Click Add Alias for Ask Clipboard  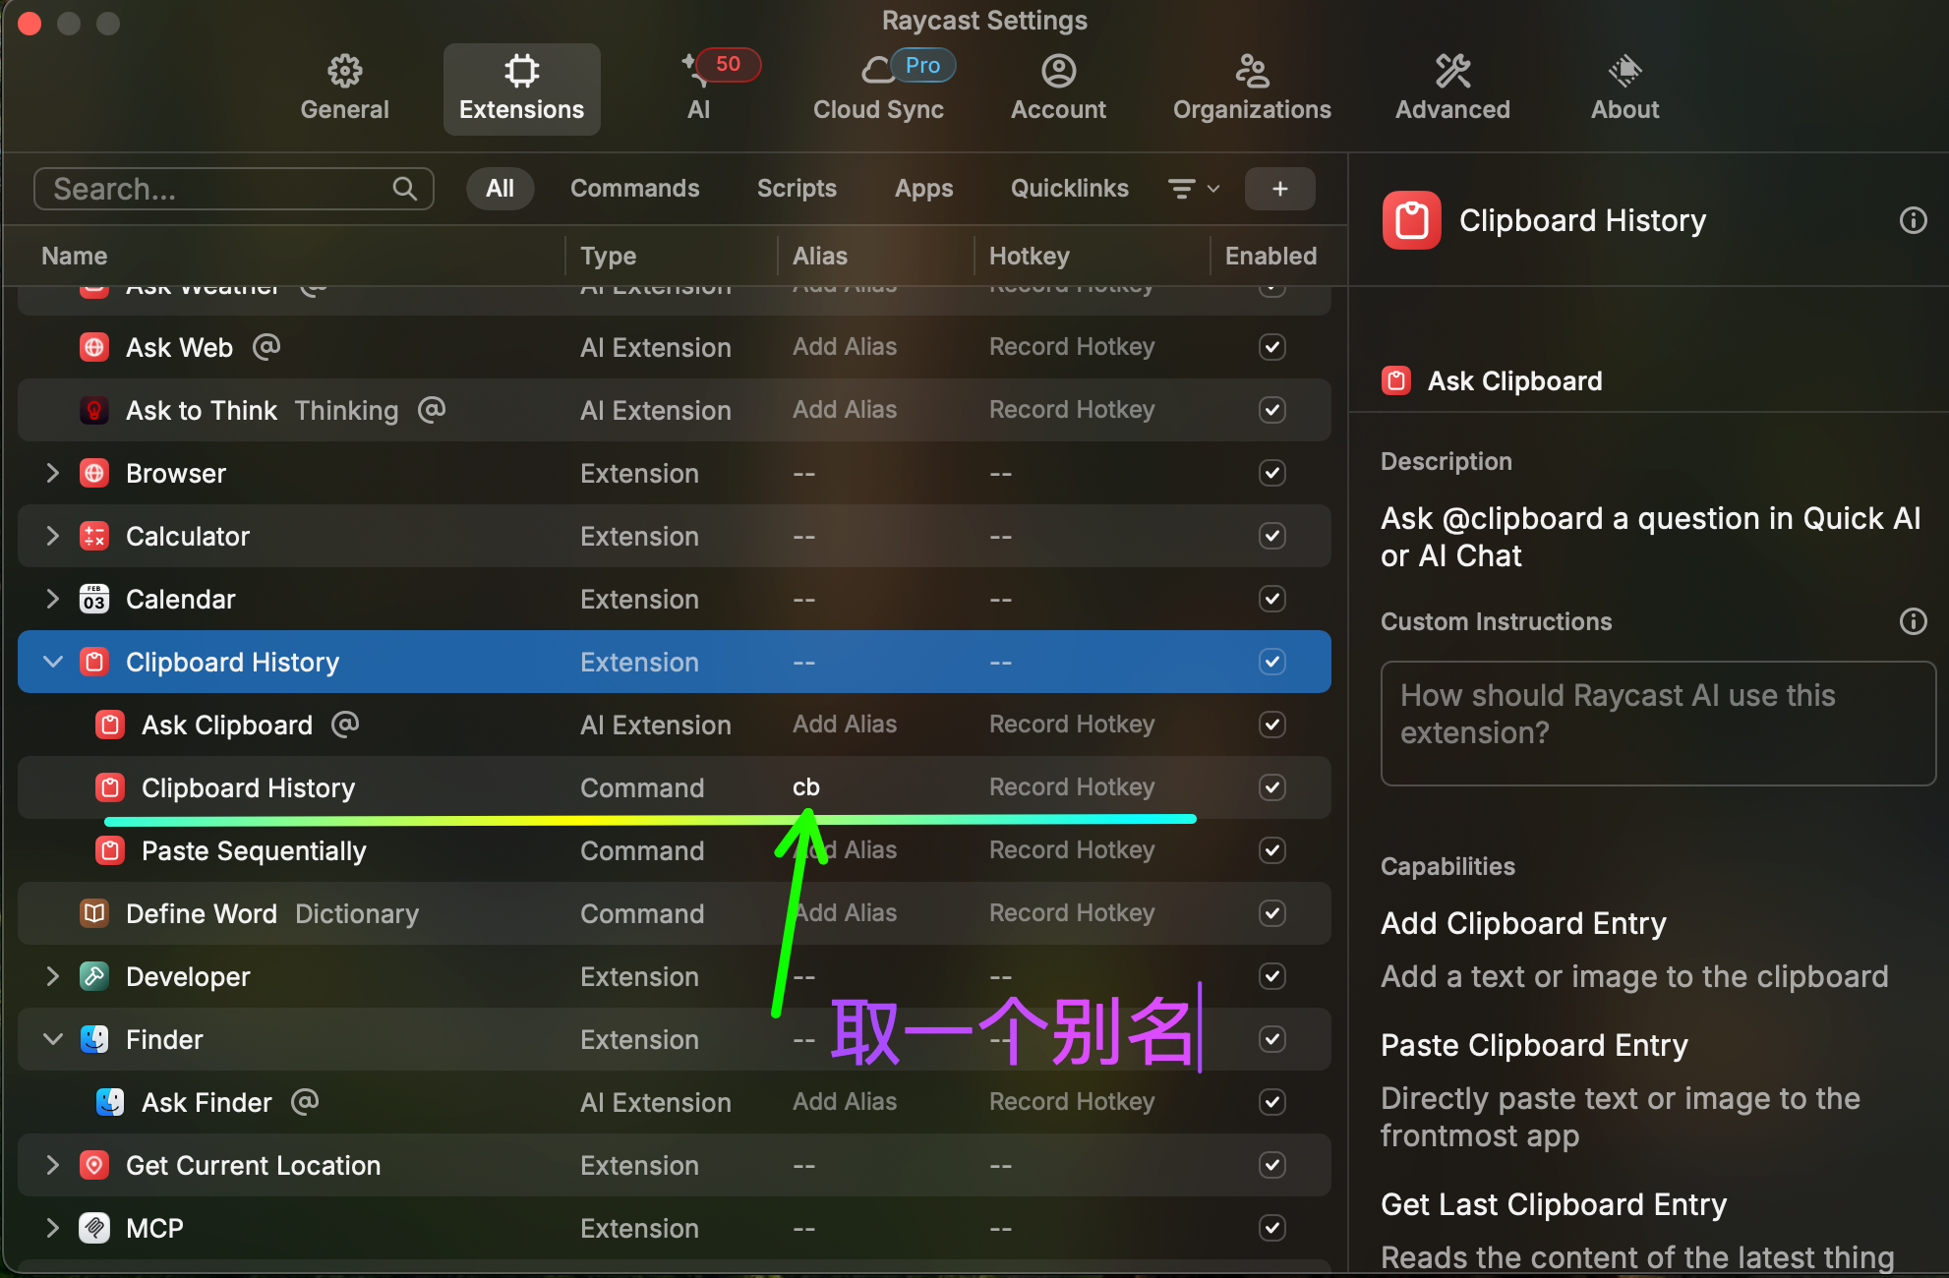click(845, 725)
